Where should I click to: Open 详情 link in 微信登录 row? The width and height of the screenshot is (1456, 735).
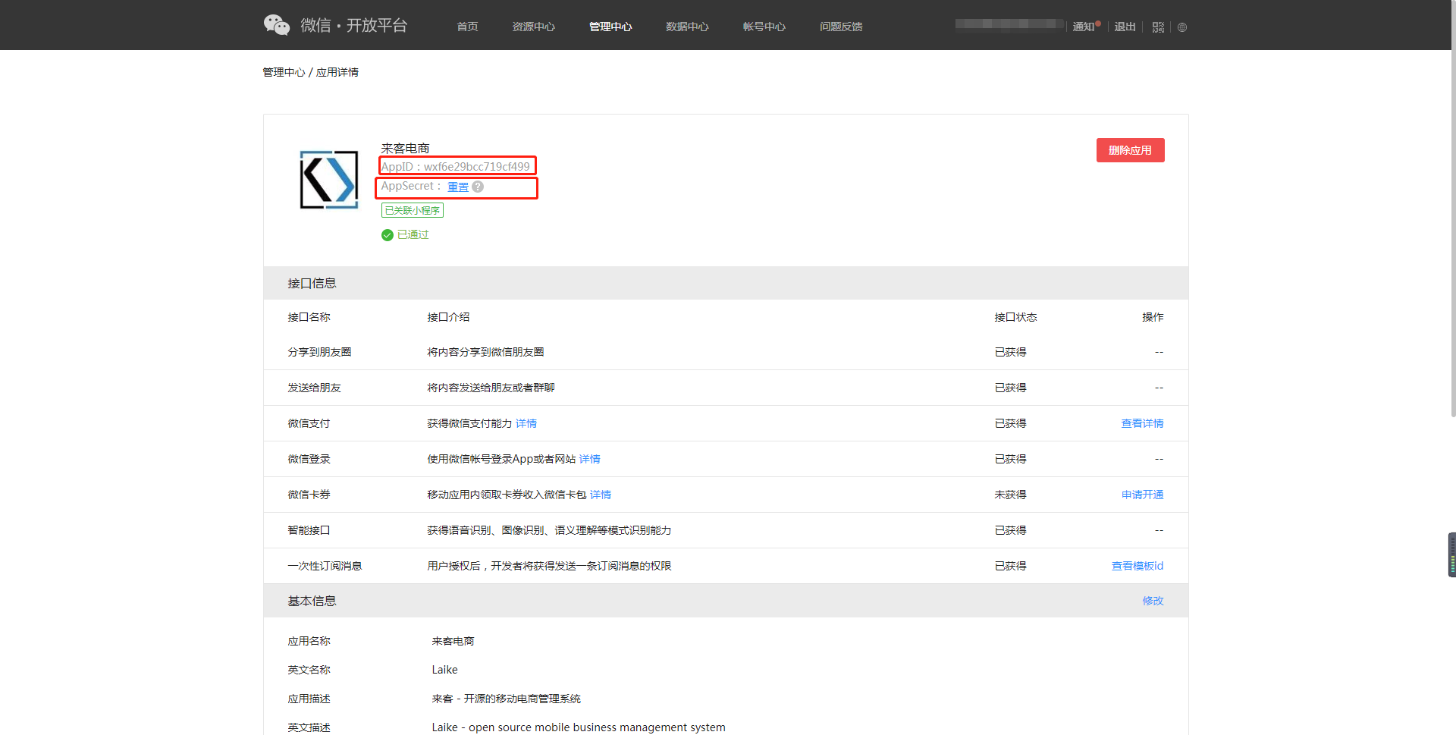590,459
